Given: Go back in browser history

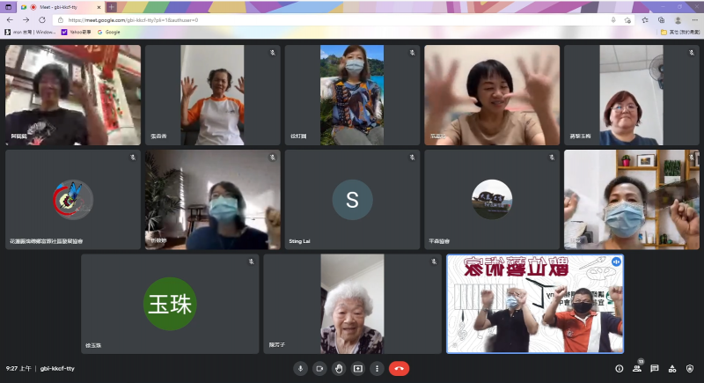Looking at the screenshot, I should 10,20.
